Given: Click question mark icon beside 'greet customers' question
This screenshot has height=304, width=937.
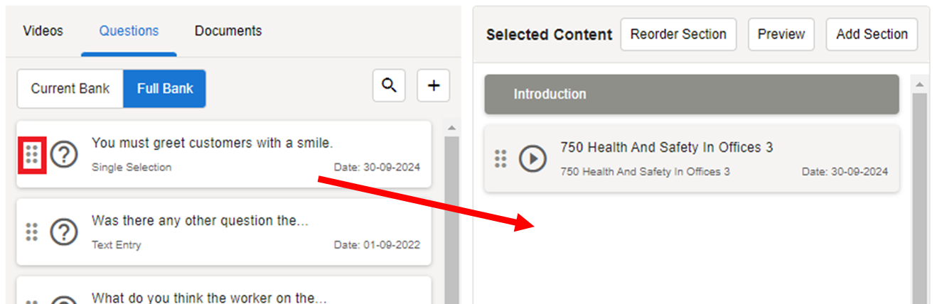Looking at the screenshot, I should (64, 154).
